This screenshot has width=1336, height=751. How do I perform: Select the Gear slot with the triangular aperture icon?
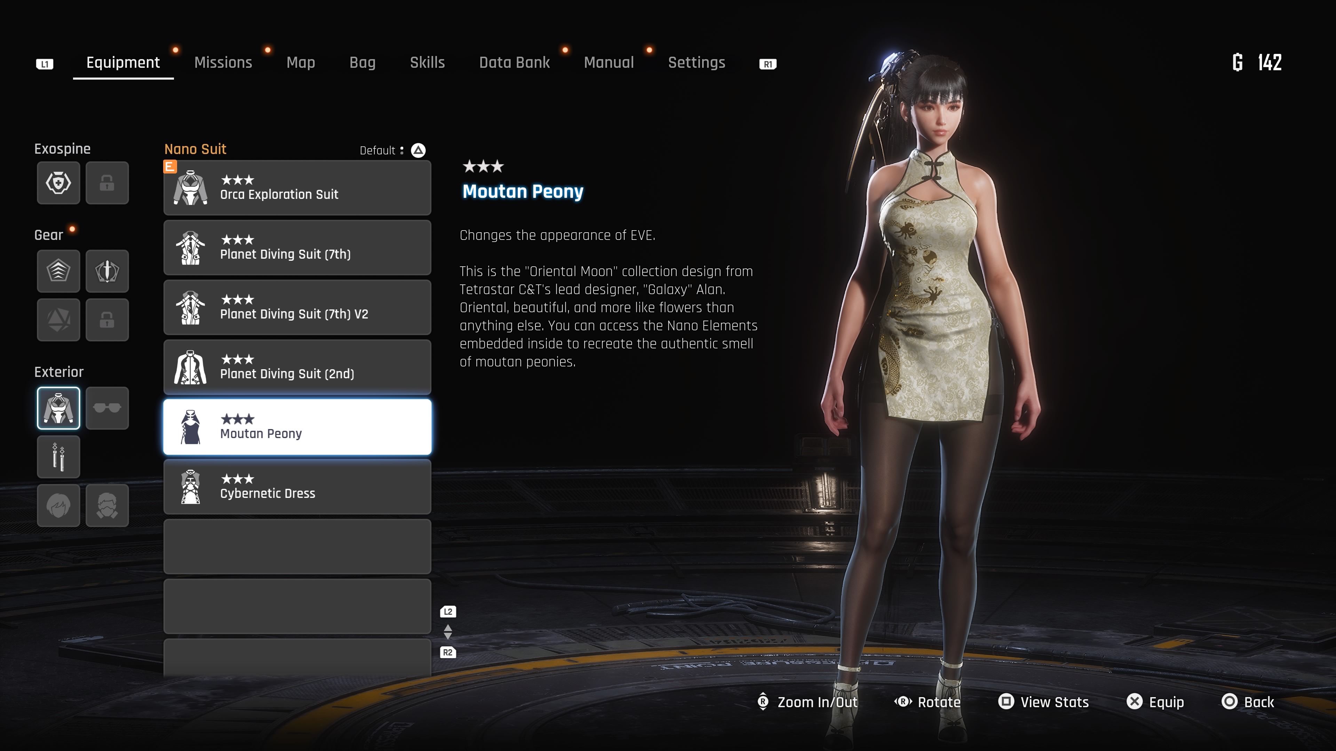tap(58, 319)
